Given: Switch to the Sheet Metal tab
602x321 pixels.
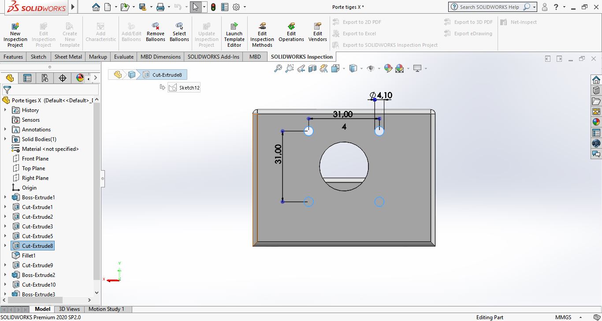Looking at the screenshot, I should tap(68, 56).
